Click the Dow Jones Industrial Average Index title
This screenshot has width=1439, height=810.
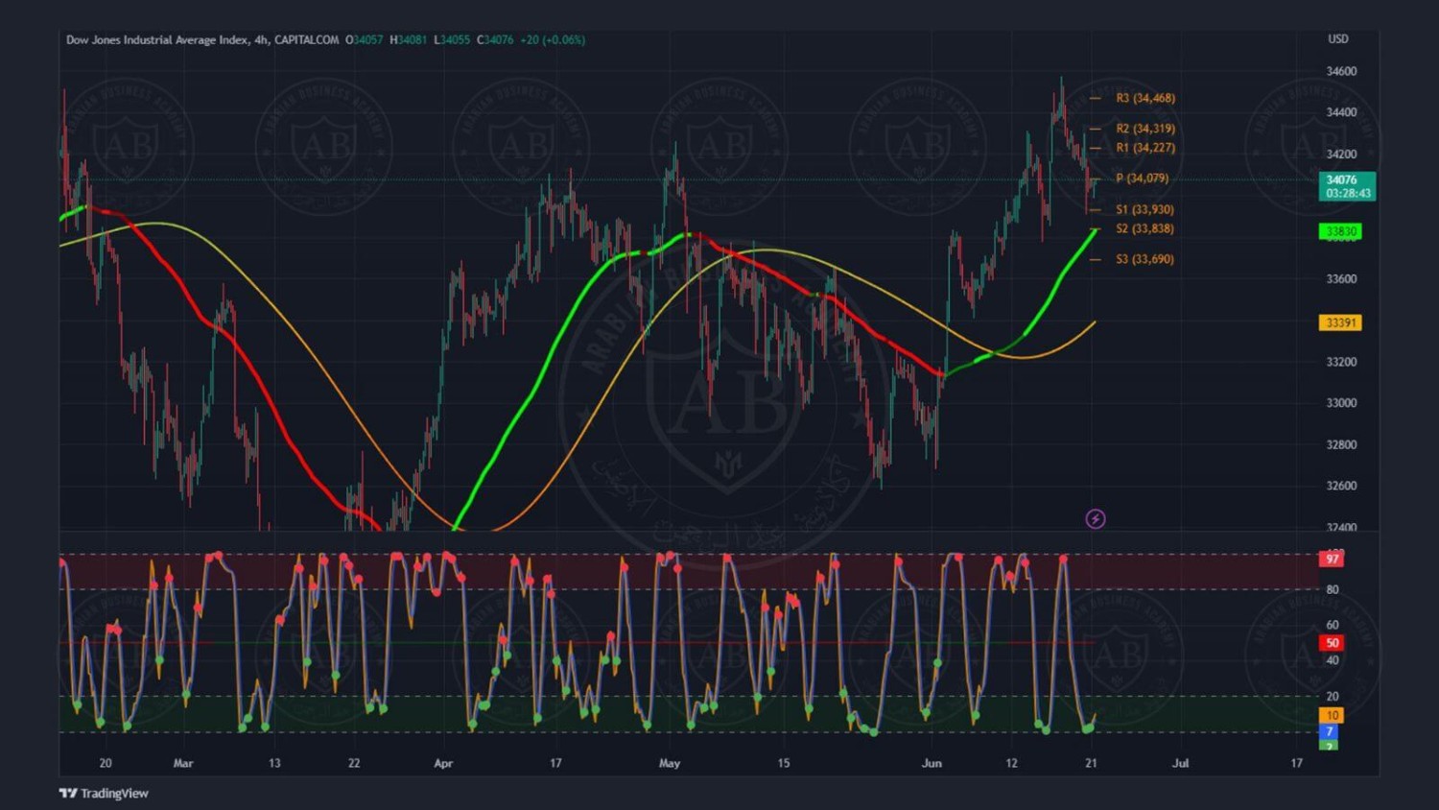point(157,40)
